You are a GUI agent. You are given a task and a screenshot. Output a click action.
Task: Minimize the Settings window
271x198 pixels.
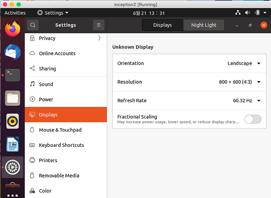pyautogui.click(x=237, y=25)
